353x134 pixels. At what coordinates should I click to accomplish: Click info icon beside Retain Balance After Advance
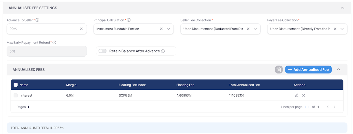click(x=163, y=51)
